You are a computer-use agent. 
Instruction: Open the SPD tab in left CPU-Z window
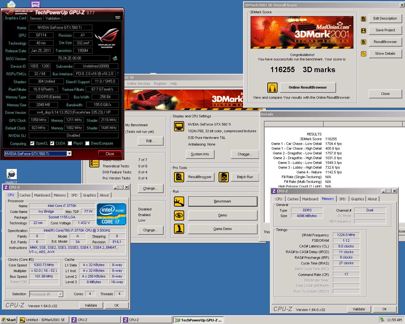point(74,195)
